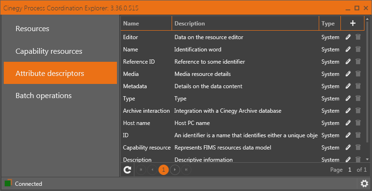Select the 'Metadata' name cell
Viewport: 372px width, 191px height.
tap(135, 86)
